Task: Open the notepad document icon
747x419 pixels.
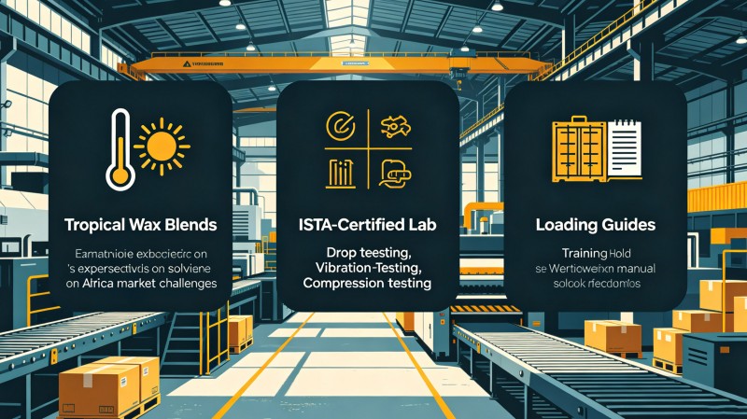Action: (625, 148)
